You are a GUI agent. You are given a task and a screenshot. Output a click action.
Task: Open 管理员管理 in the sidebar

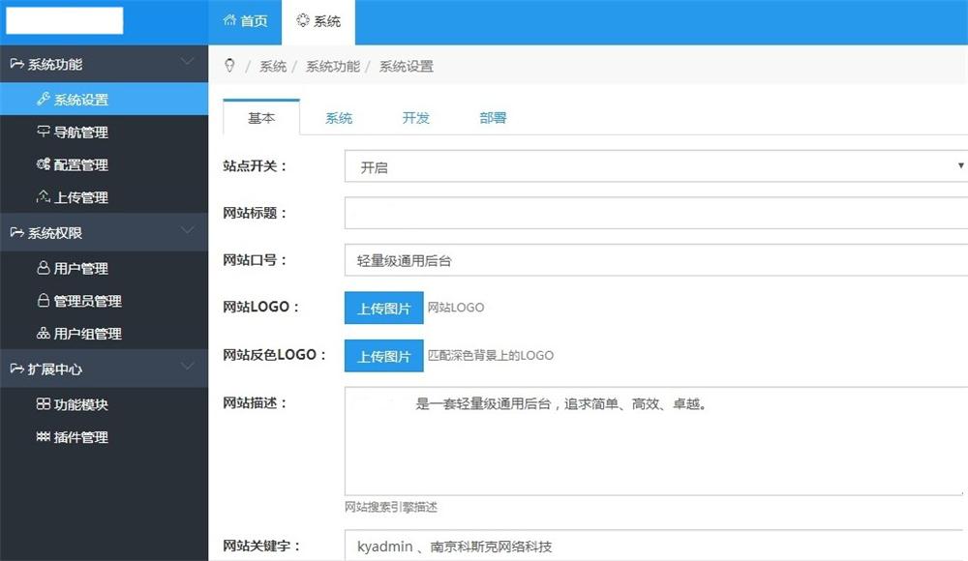pyautogui.click(x=104, y=301)
